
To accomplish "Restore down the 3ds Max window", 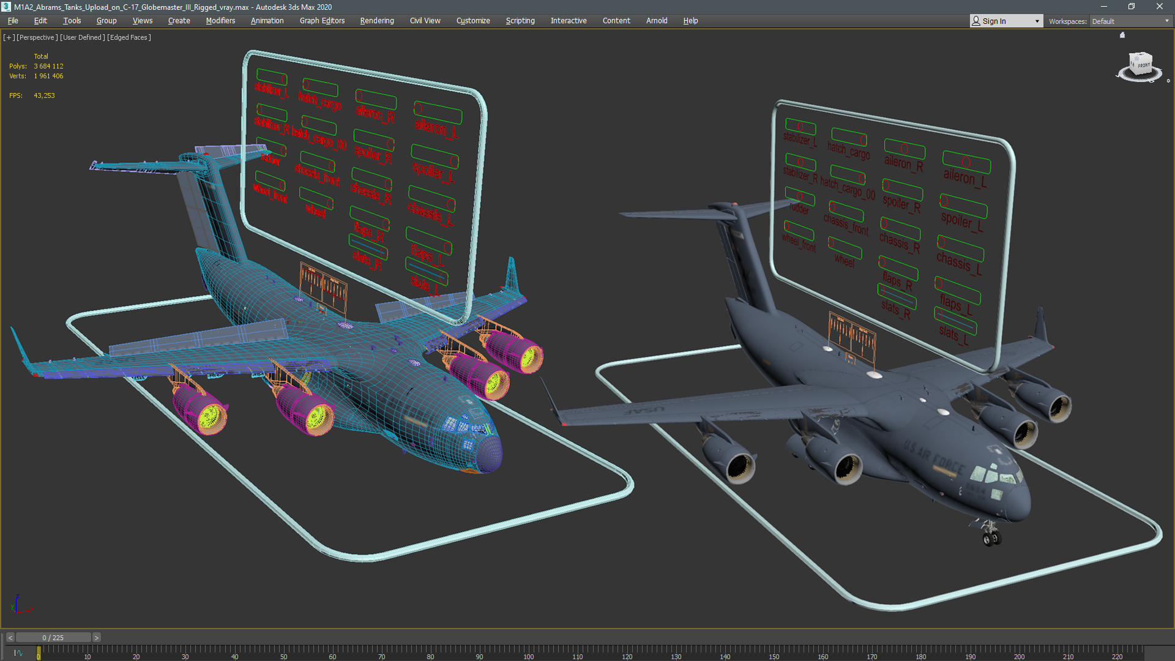I will 1132,7.
